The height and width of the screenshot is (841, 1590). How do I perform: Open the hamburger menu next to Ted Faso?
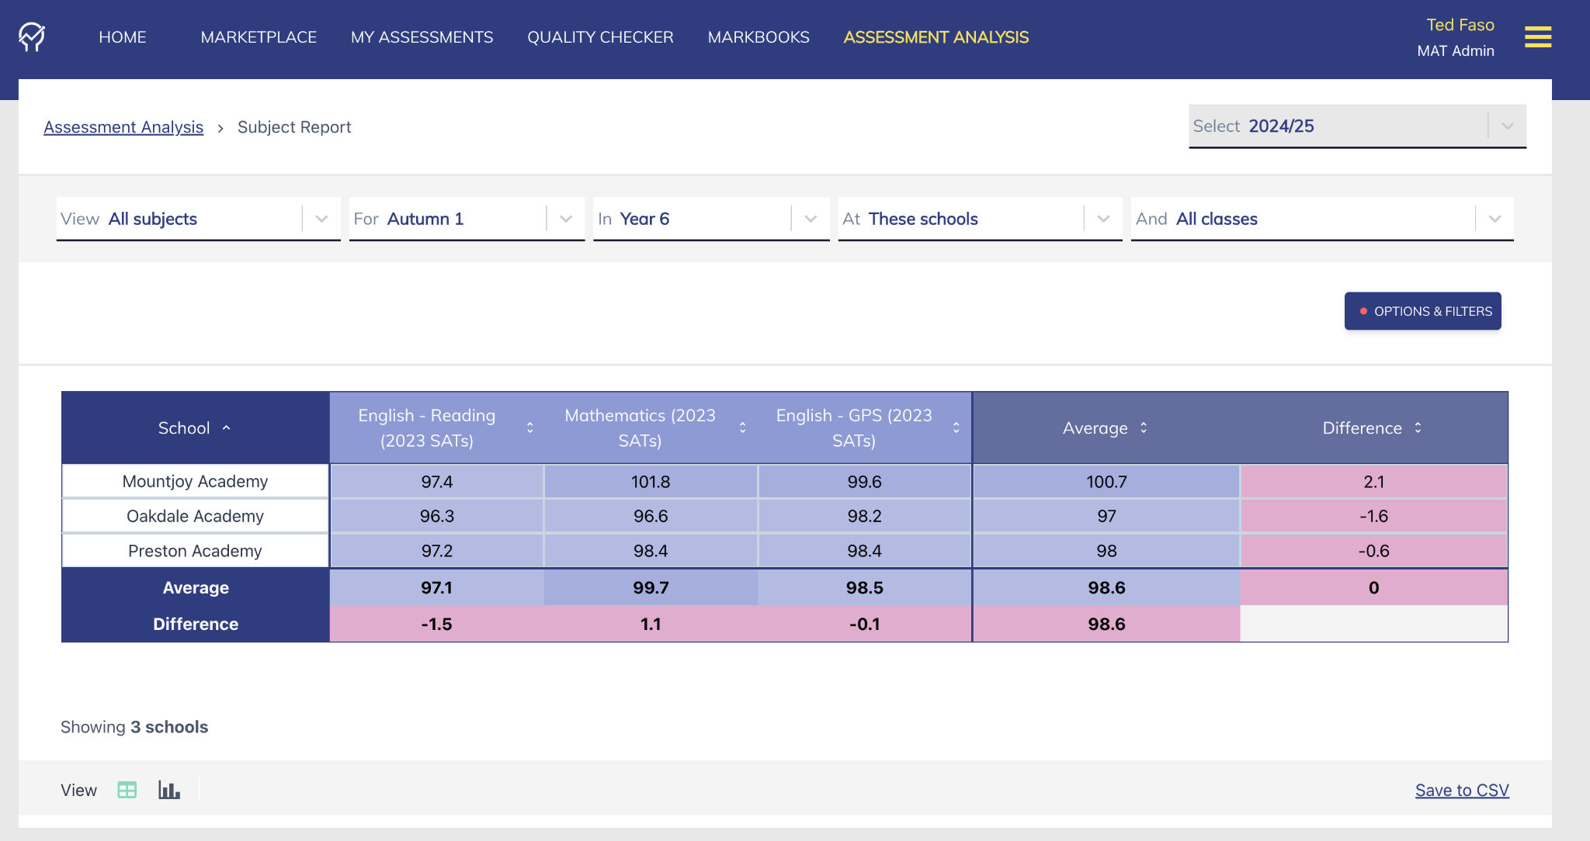[x=1539, y=36]
